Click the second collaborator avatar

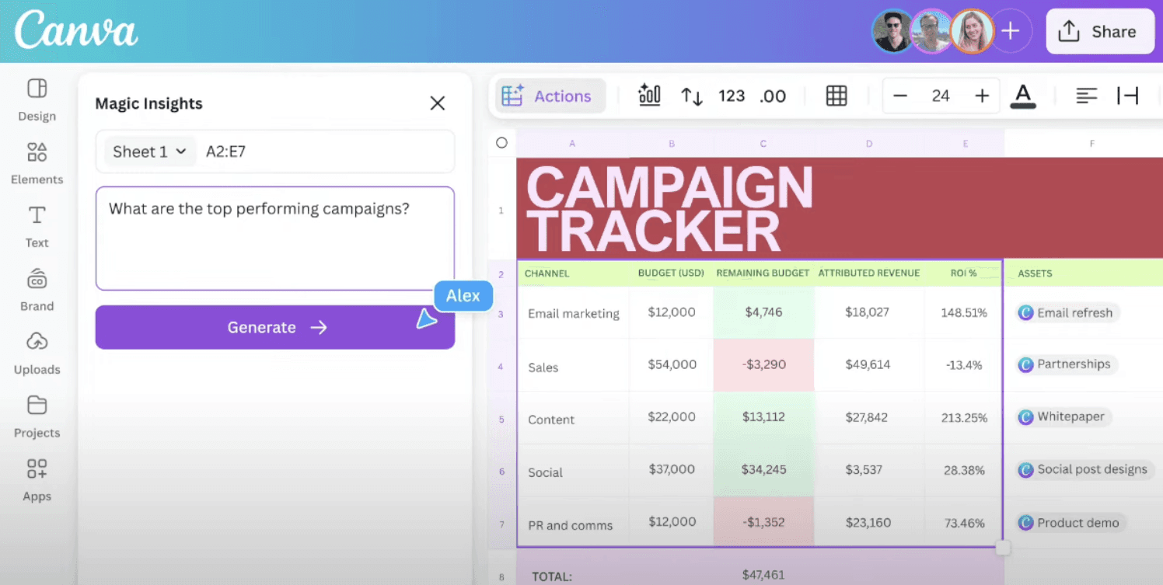(x=931, y=31)
